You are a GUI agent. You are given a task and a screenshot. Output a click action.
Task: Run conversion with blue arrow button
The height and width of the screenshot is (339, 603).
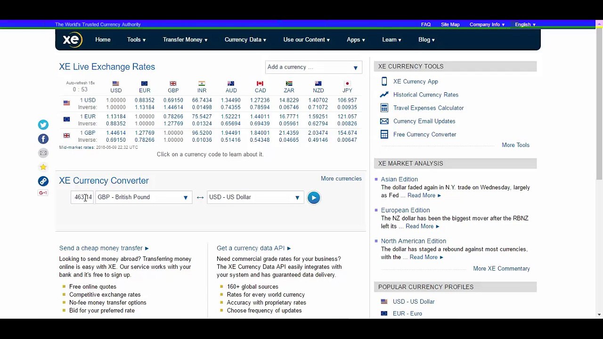point(314,198)
